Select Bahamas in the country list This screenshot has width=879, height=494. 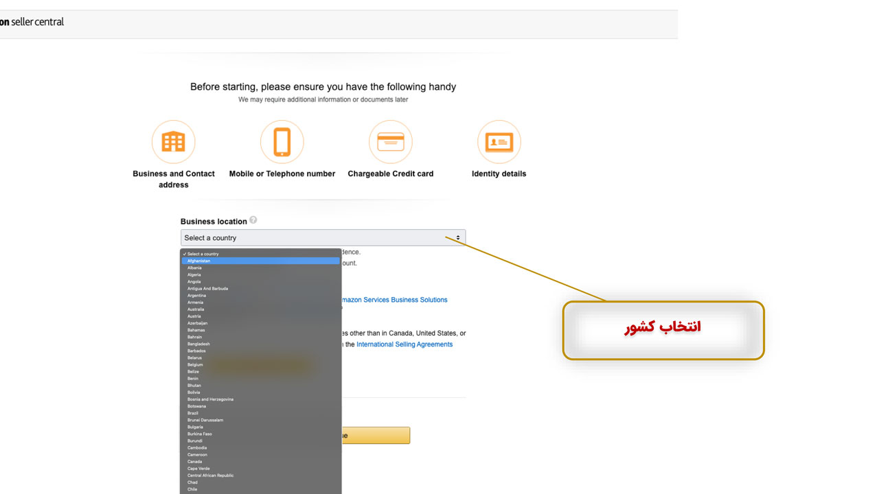tap(261, 330)
